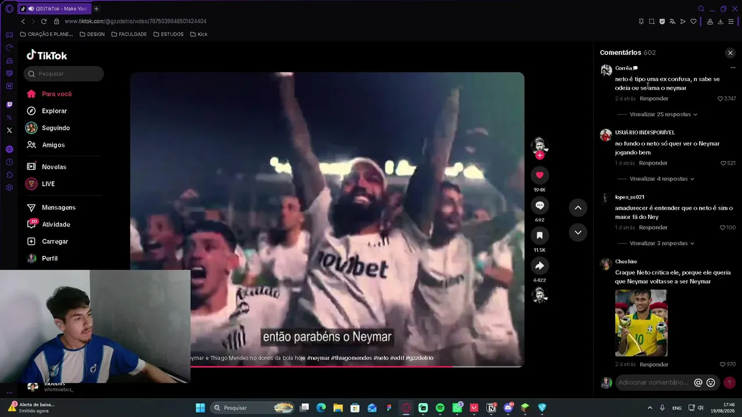The width and height of the screenshot is (742, 417).
Task: Open Corrêa's profile avatar
Action: [606, 70]
